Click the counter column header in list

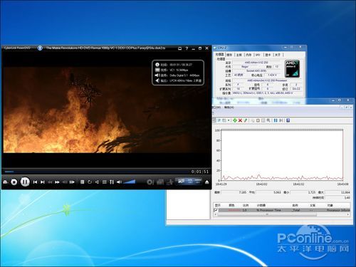tap(261, 205)
